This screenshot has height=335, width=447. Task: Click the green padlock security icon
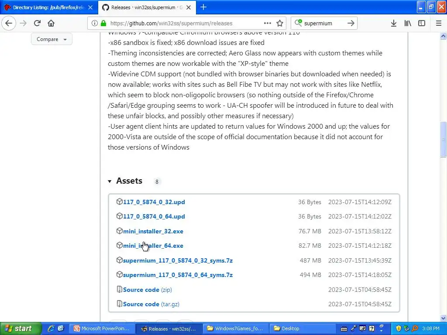click(x=103, y=23)
